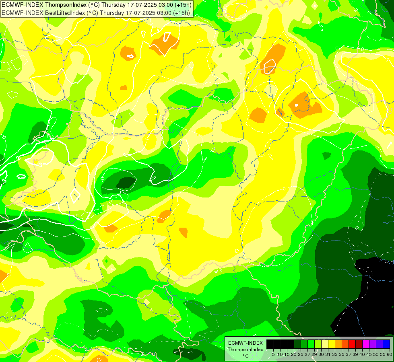Click the legend value 39

(x=355, y=354)
